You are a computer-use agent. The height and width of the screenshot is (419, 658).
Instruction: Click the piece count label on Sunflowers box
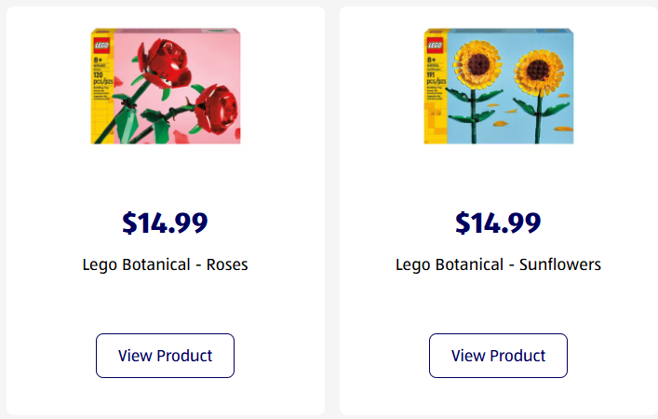pyautogui.click(x=433, y=77)
